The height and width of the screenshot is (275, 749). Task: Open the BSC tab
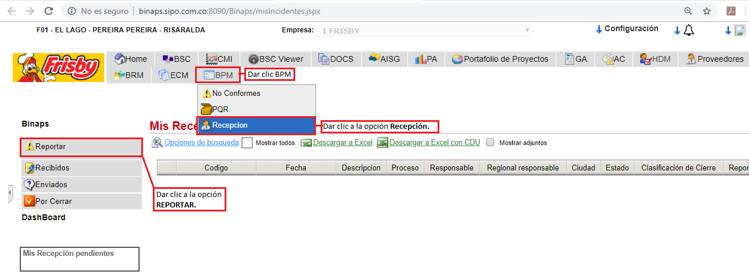[x=177, y=59]
